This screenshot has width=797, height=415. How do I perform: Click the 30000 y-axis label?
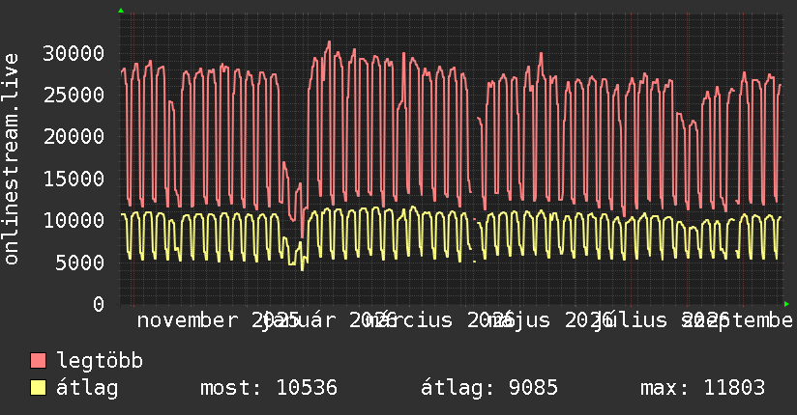pos(74,53)
